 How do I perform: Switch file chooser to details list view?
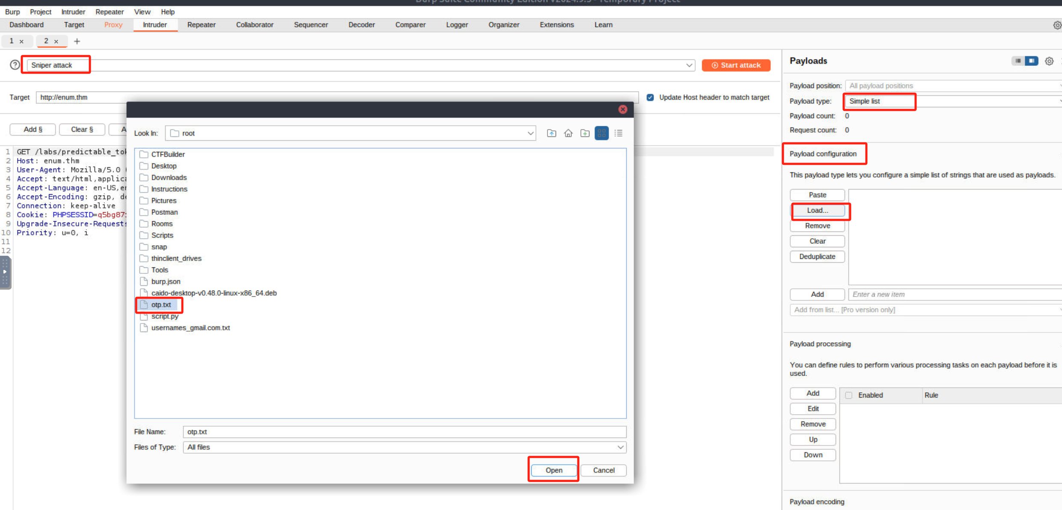pyautogui.click(x=618, y=133)
